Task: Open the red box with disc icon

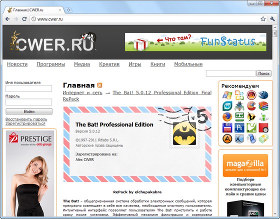Action: (x=263, y=127)
